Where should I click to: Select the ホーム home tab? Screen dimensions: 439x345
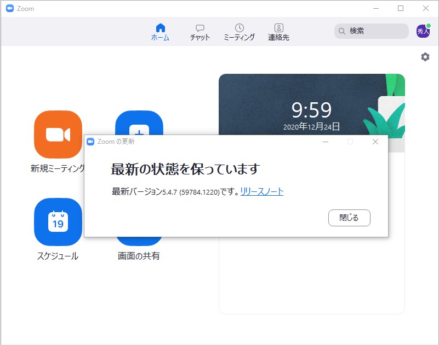click(159, 31)
